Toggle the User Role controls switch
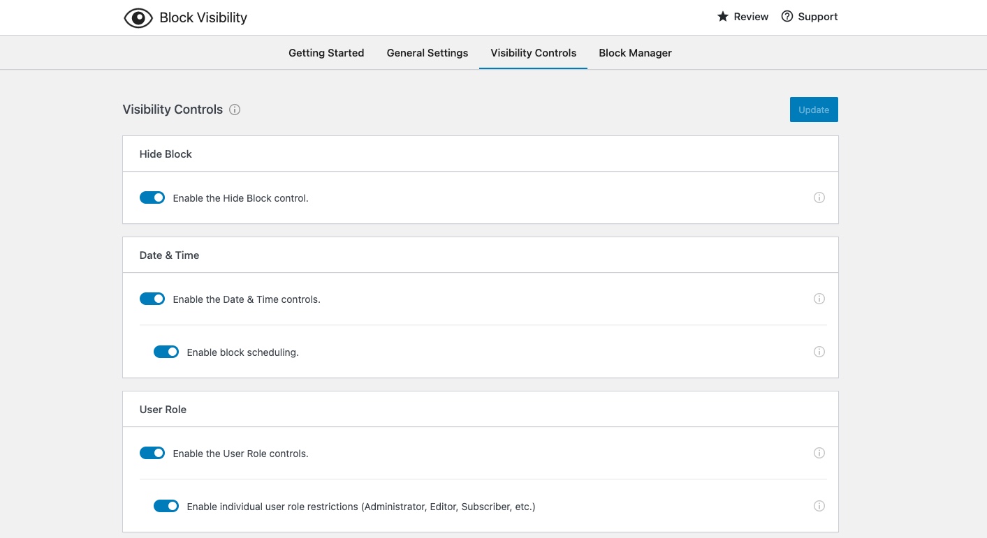The width and height of the screenshot is (987, 538). pos(152,453)
